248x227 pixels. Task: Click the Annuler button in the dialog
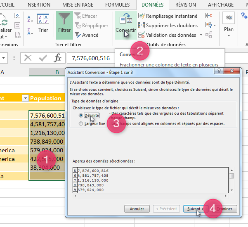click(x=137, y=209)
